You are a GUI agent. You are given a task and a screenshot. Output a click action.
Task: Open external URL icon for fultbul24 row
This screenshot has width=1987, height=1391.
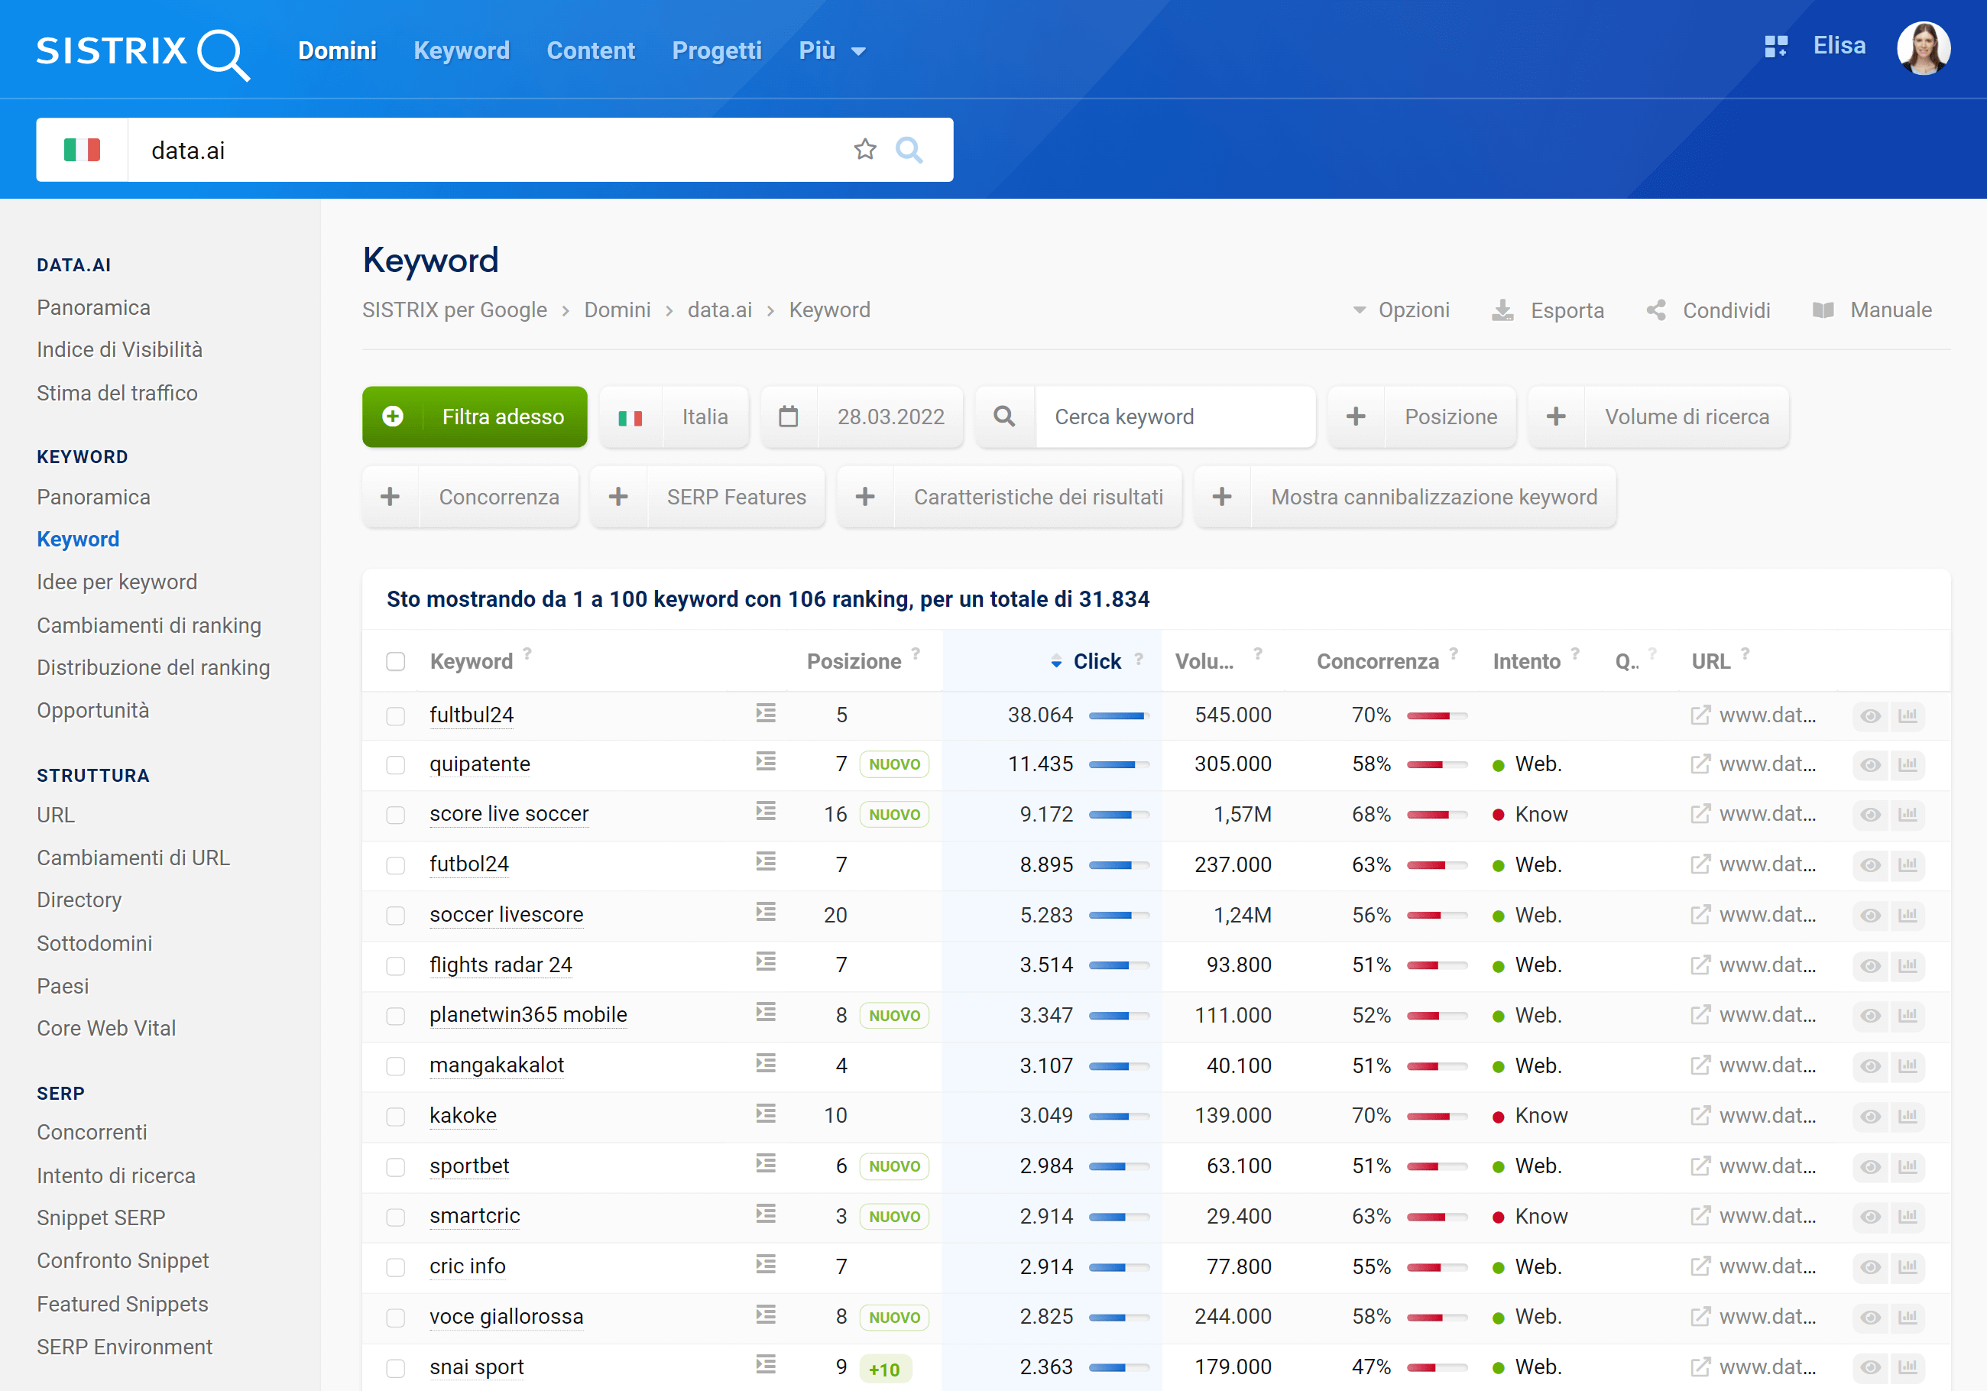1700,715
